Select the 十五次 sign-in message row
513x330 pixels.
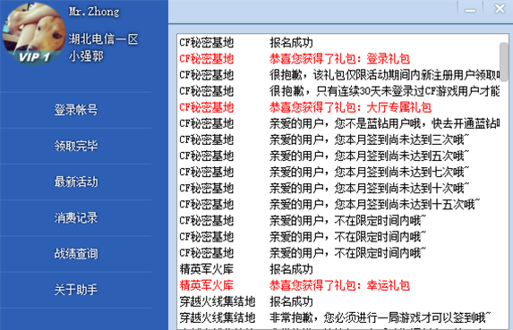(339, 205)
